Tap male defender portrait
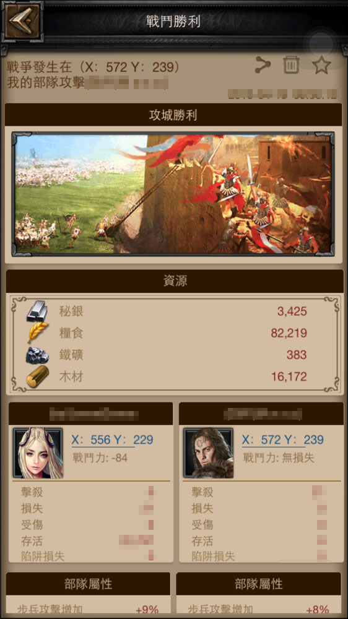Screen dimensions: 348x619 [208, 453]
